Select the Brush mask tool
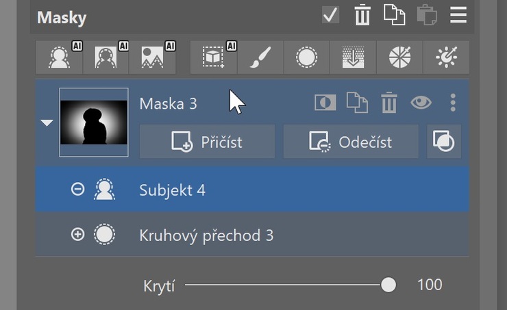 pyautogui.click(x=260, y=57)
